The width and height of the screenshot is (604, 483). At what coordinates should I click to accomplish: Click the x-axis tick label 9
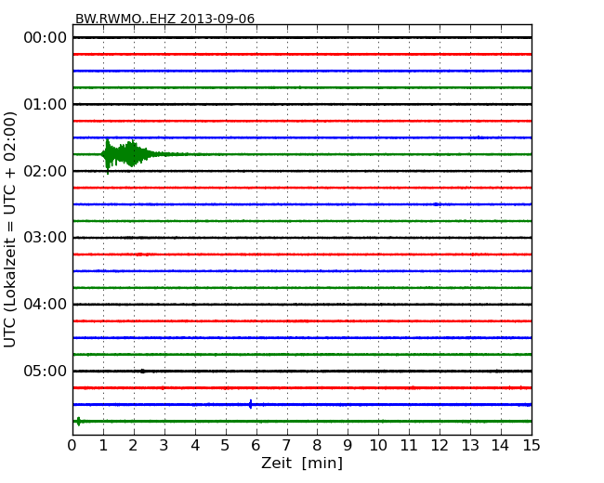tap(348, 445)
